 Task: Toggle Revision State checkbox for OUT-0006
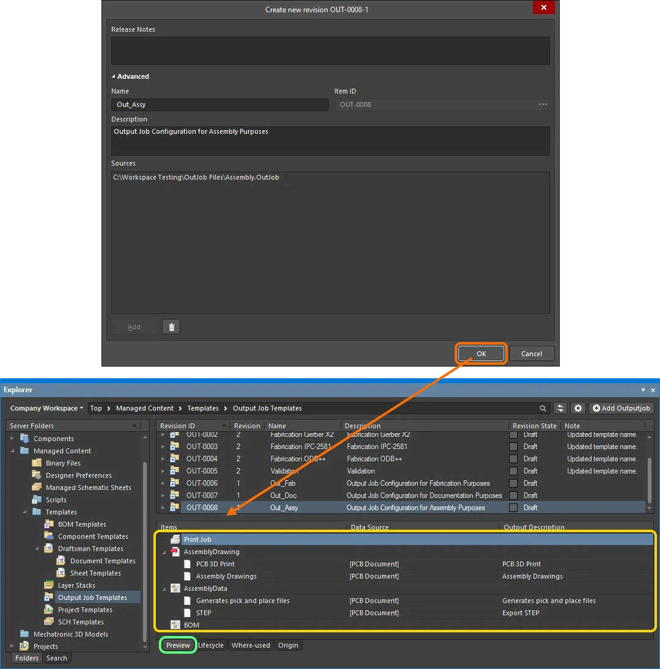tap(513, 483)
